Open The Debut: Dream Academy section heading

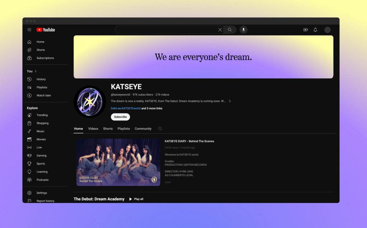click(x=99, y=199)
